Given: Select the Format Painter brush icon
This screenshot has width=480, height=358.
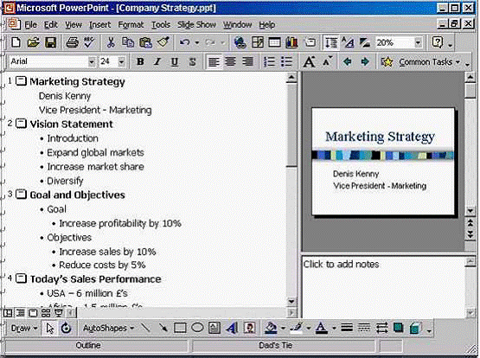Looking at the screenshot, I should coord(163,42).
